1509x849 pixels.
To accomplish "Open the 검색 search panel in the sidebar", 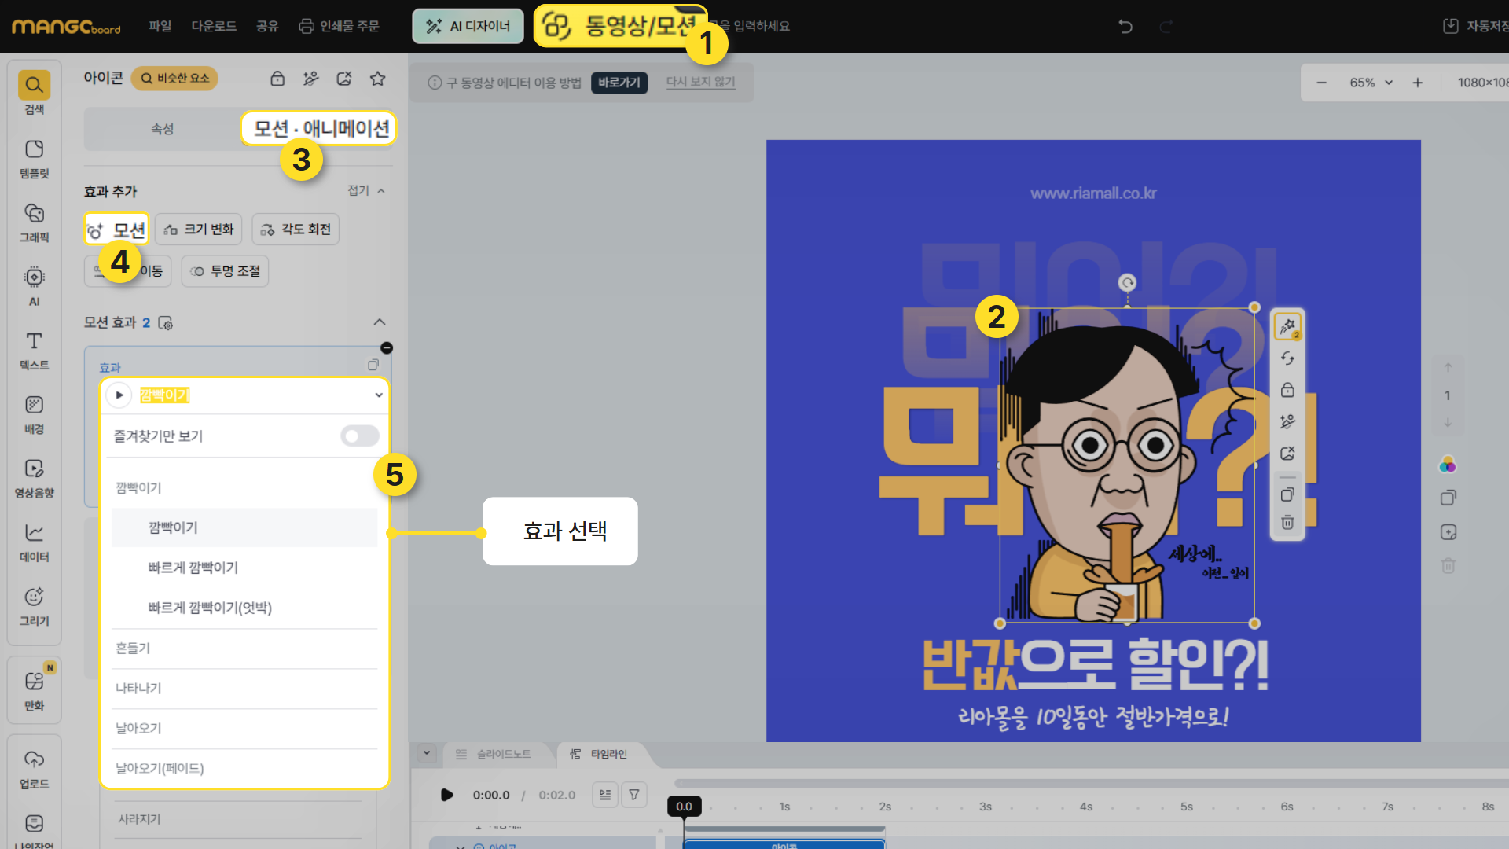I will tap(34, 92).
